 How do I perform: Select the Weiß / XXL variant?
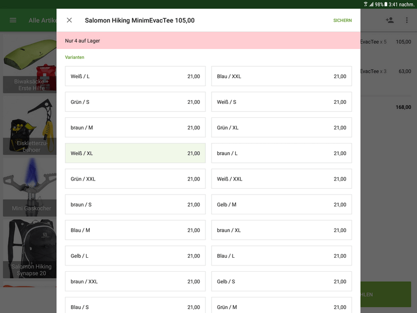(x=281, y=179)
